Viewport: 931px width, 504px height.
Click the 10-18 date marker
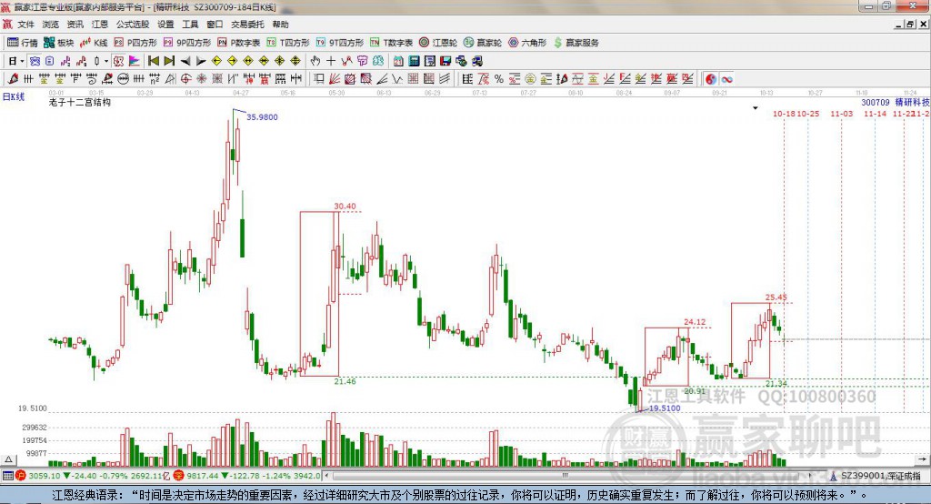point(784,114)
